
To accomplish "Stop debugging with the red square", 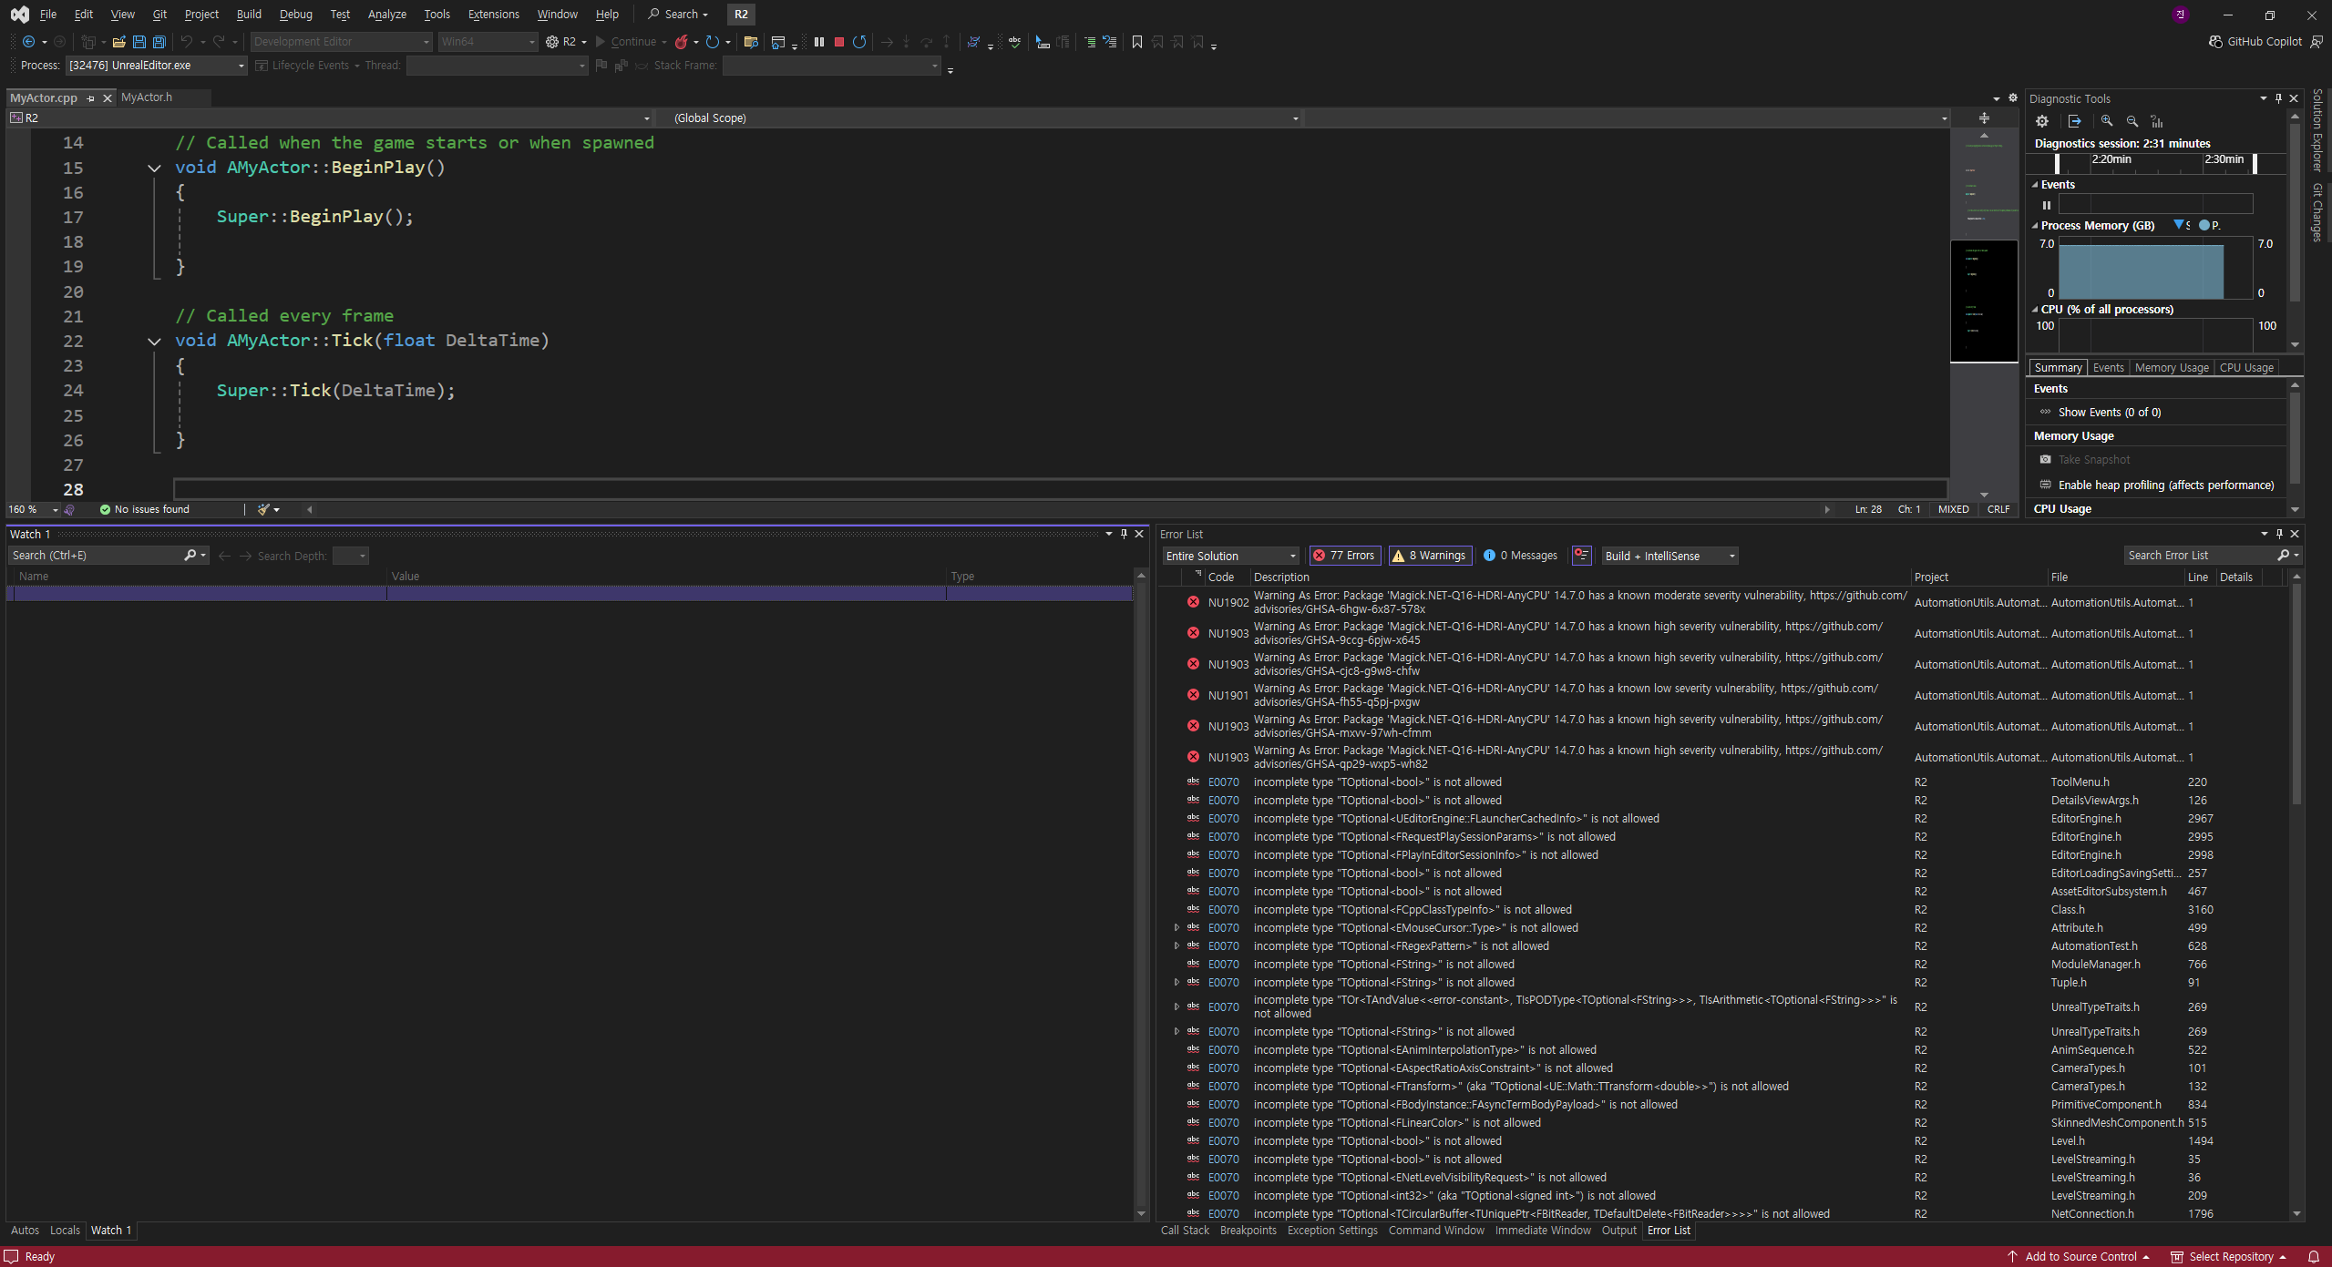I will point(839,42).
